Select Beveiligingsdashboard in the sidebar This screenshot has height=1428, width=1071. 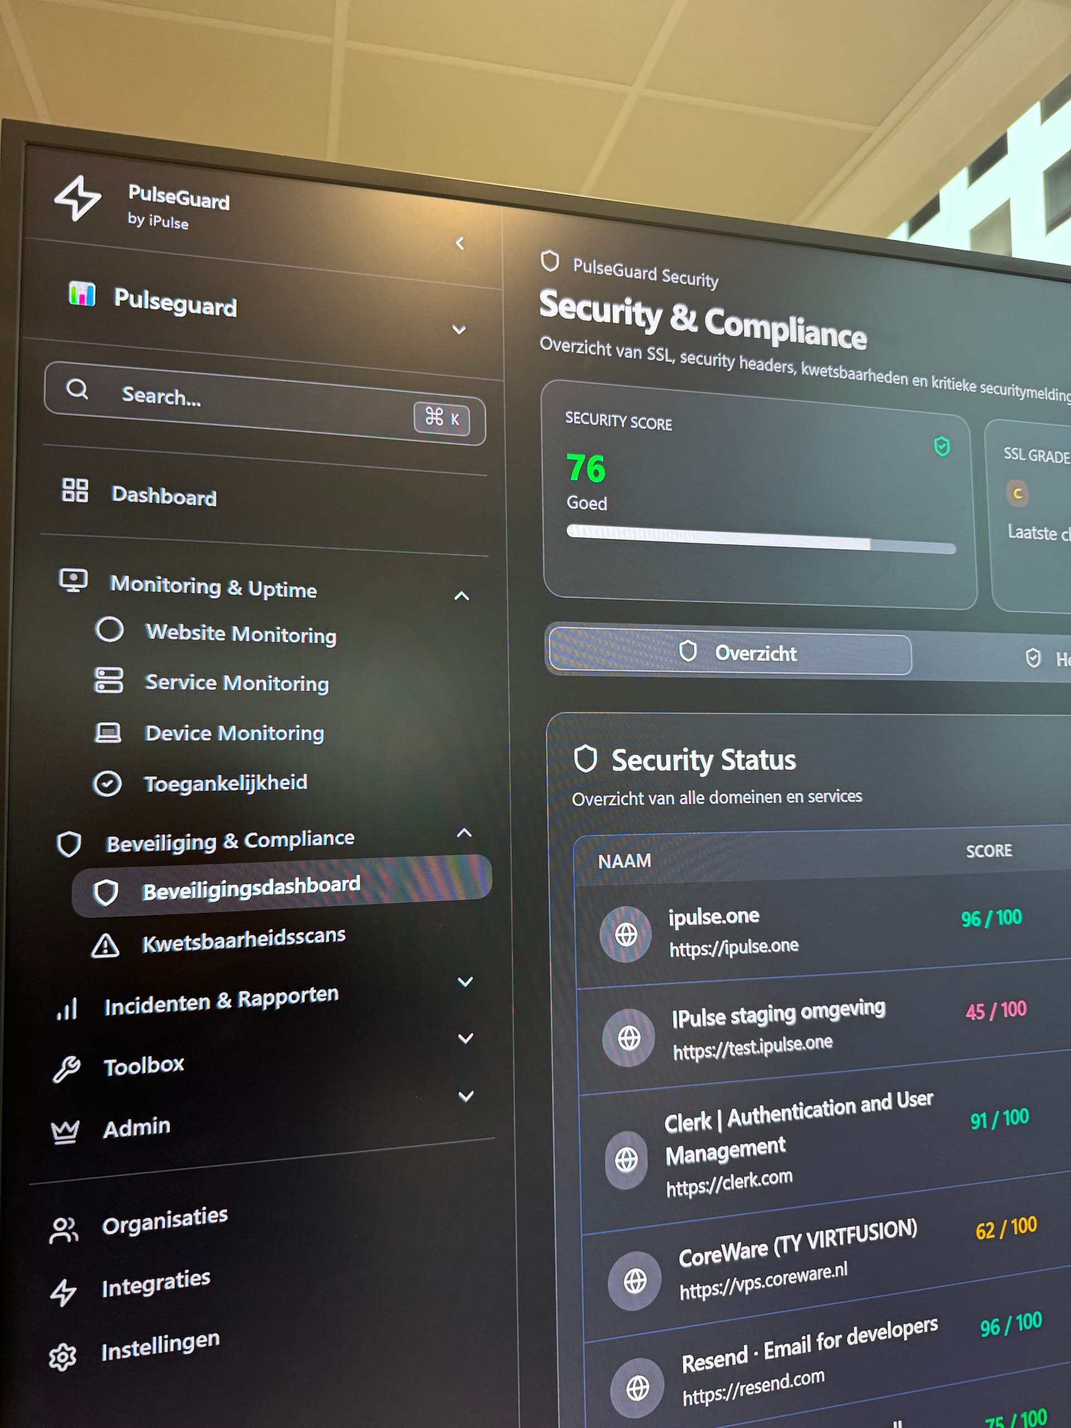[x=282, y=886]
